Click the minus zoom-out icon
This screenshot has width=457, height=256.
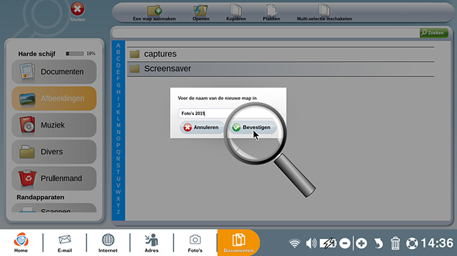[345, 243]
